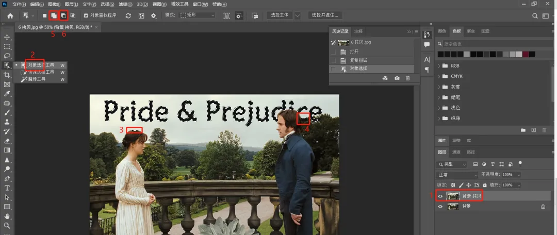Screen dimensions: 557x235
Task: Click the New Selection mode icon
Action: click(44, 15)
